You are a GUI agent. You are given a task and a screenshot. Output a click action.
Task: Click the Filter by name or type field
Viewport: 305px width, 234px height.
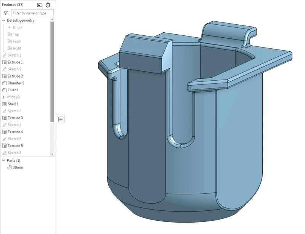[32, 13]
